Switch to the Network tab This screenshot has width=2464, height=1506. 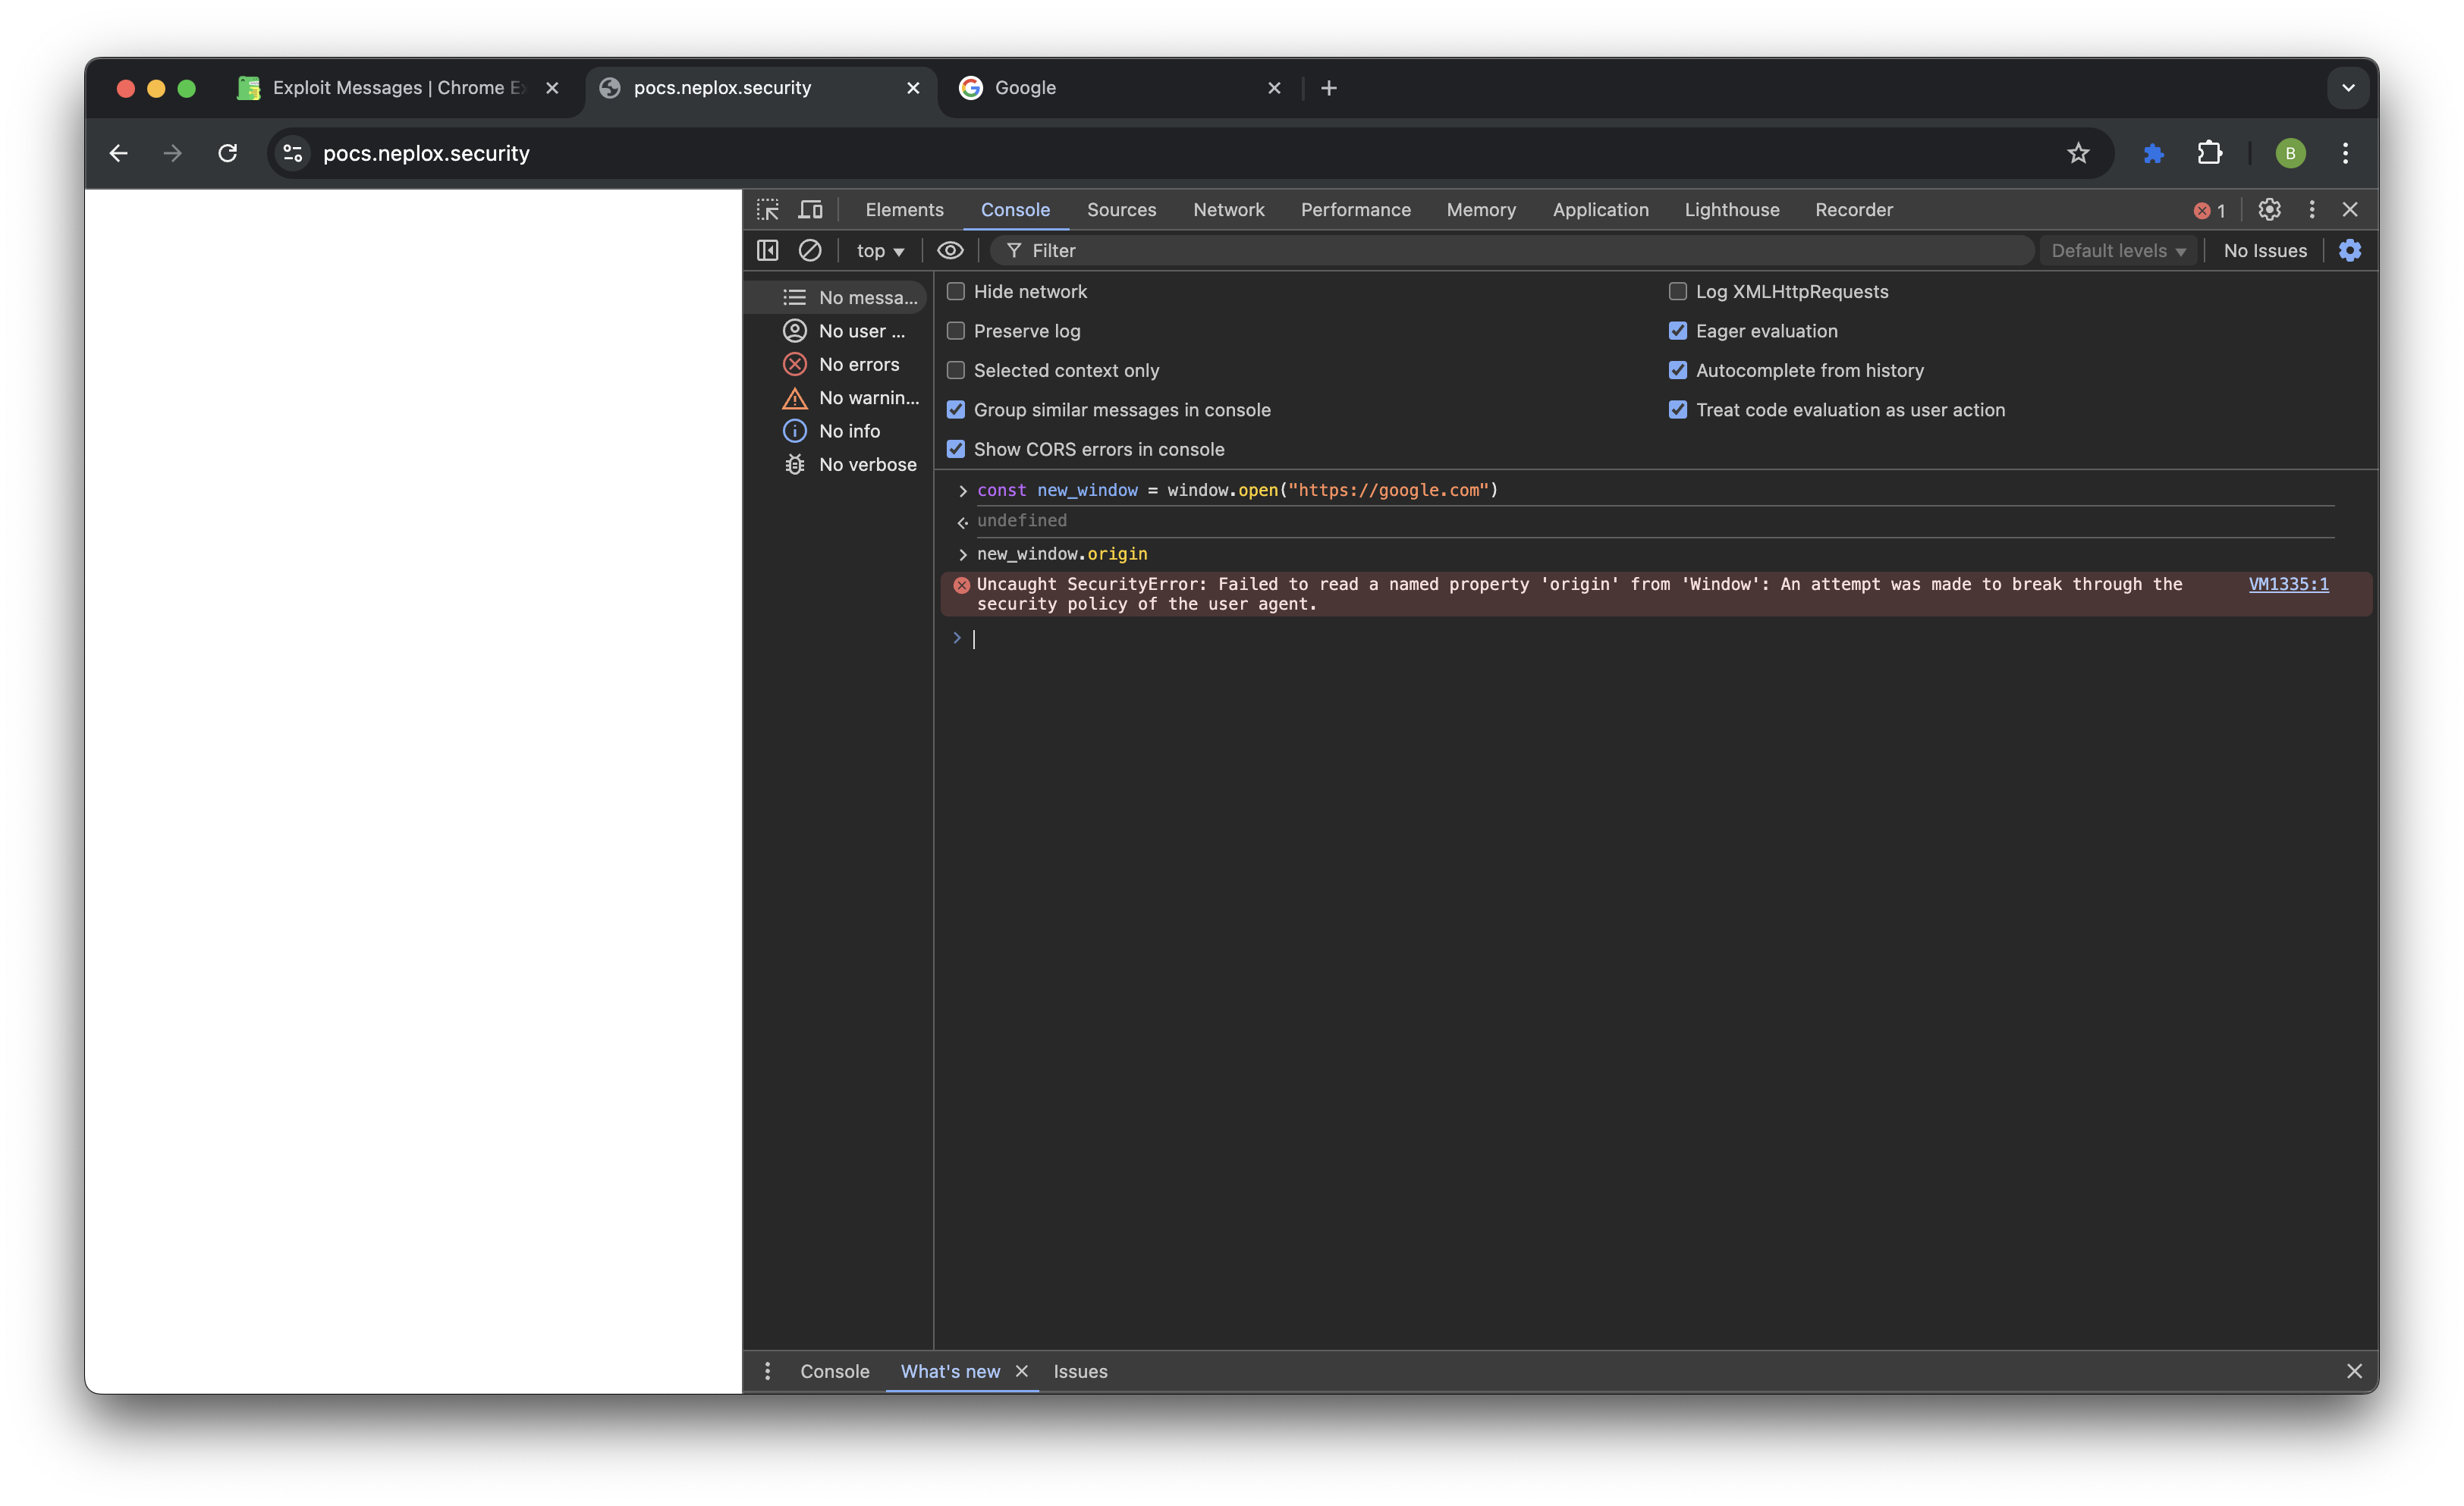(1228, 210)
